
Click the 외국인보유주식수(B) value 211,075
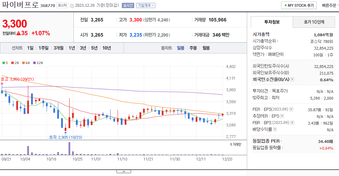click(326, 73)
